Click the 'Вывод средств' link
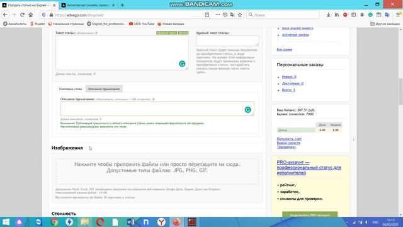The width and height of the screenshot is (403, 227). tap(288, 143)
